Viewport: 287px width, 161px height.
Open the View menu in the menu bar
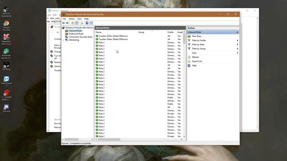coord(79,19)
